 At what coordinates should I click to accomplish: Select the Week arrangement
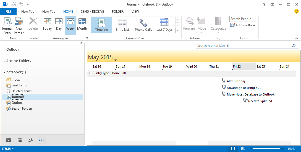(70, 25)
